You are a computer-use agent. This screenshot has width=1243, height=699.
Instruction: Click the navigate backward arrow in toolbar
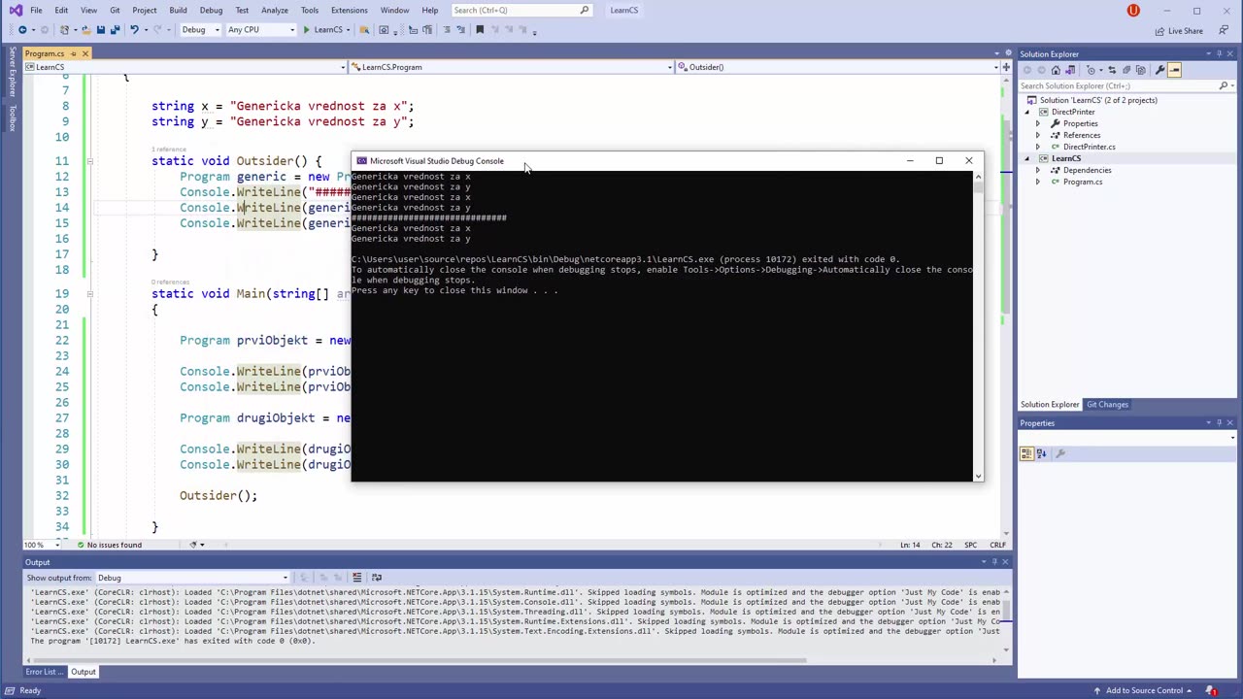[x=22, y=29]
